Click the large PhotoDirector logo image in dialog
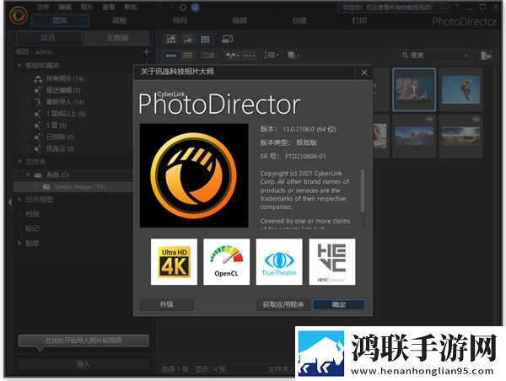The width and height of the screenshot is (506, 381). pos(194,175)
